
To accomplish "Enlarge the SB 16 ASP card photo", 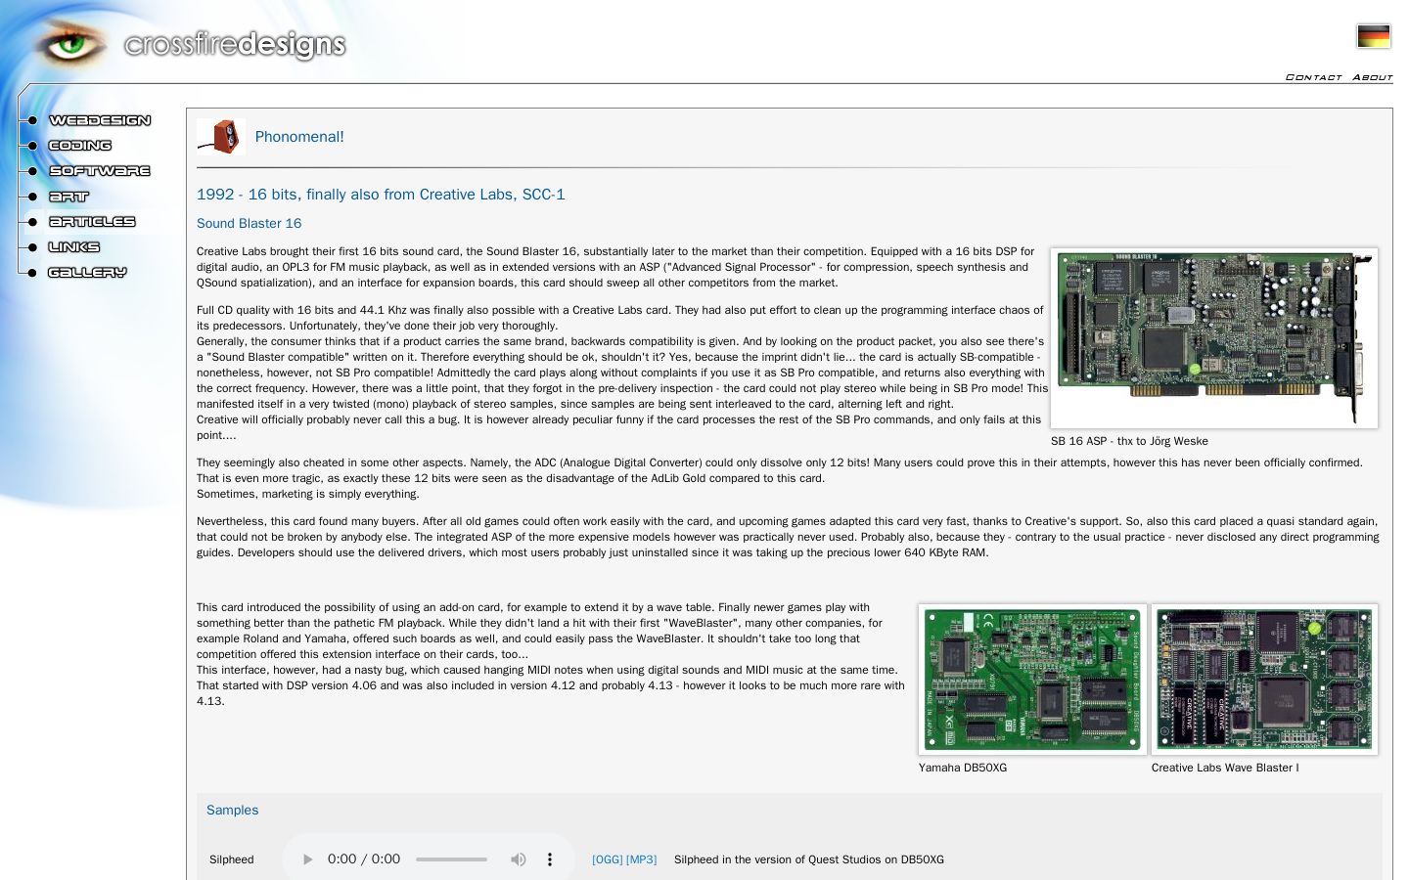I will (x=1214, y=338).
